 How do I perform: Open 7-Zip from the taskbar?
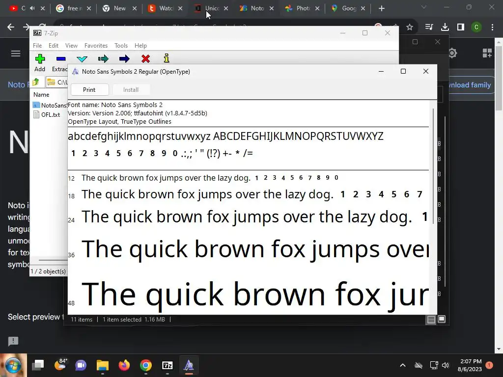(x=168, y=365)
